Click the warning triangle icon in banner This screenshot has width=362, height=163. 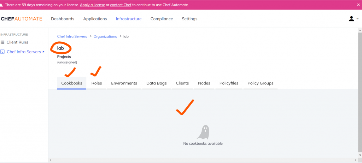point(2,5)
